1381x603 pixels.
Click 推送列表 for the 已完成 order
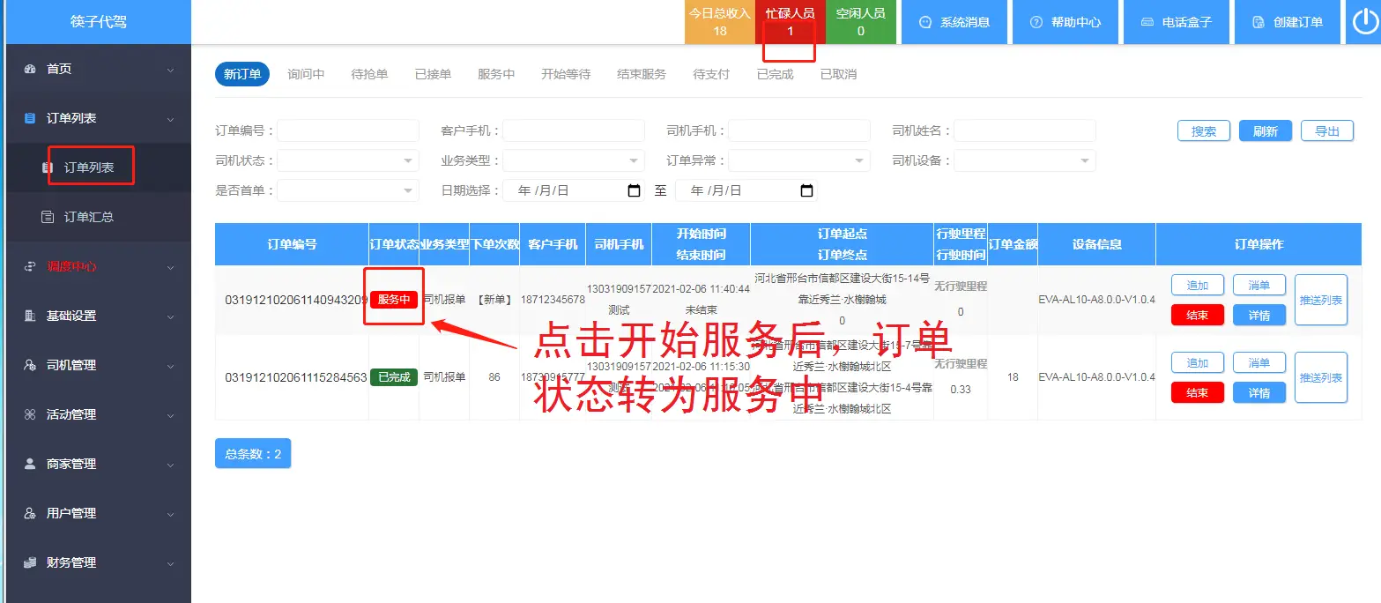click(x=1321, y=377)
